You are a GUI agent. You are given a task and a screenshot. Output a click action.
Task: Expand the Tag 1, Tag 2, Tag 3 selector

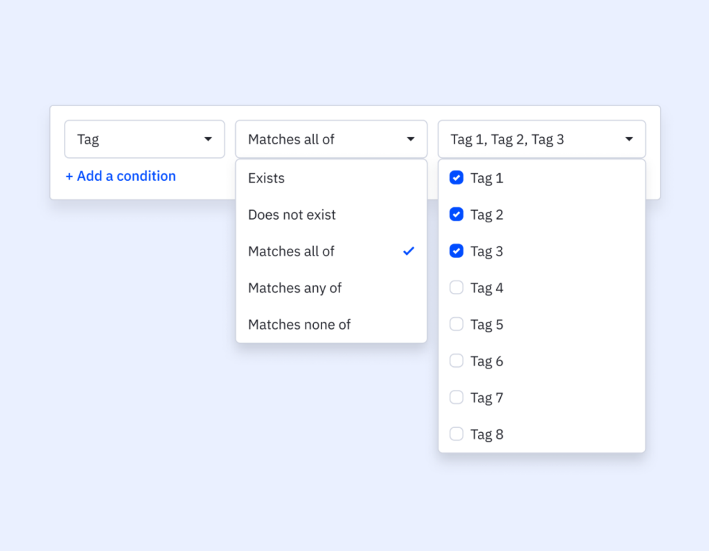541,139
